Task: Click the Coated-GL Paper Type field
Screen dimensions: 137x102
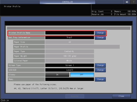Action: point(70,52)
